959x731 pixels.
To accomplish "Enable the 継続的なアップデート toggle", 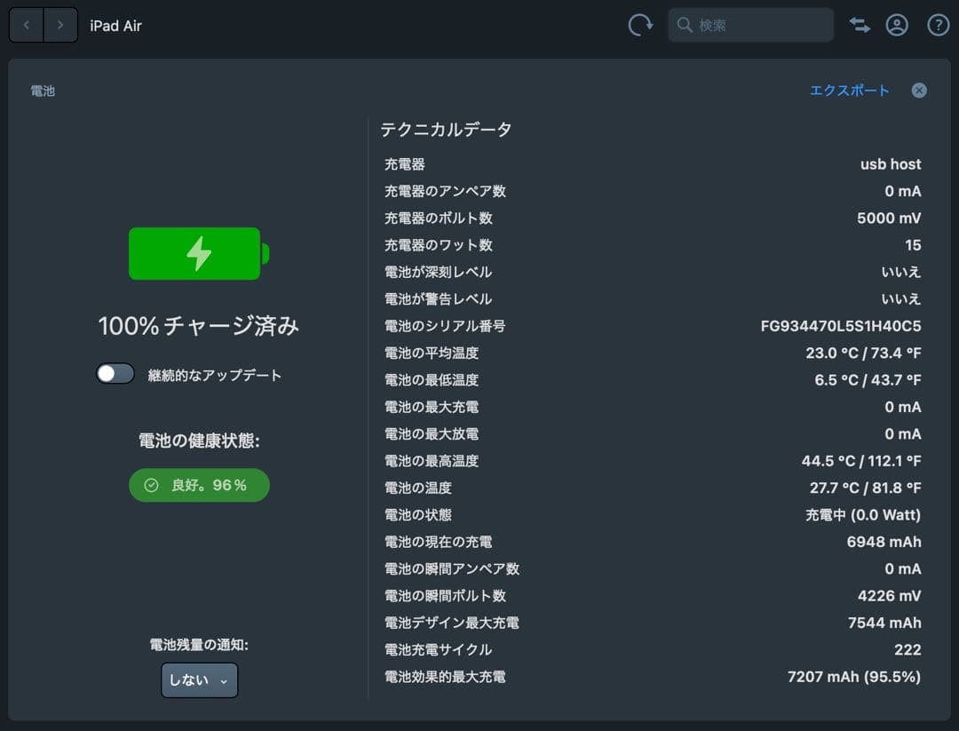I will [x=115, y=374].
